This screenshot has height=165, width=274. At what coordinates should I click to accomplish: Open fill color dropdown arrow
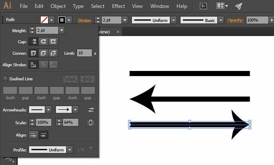[51, 20]
